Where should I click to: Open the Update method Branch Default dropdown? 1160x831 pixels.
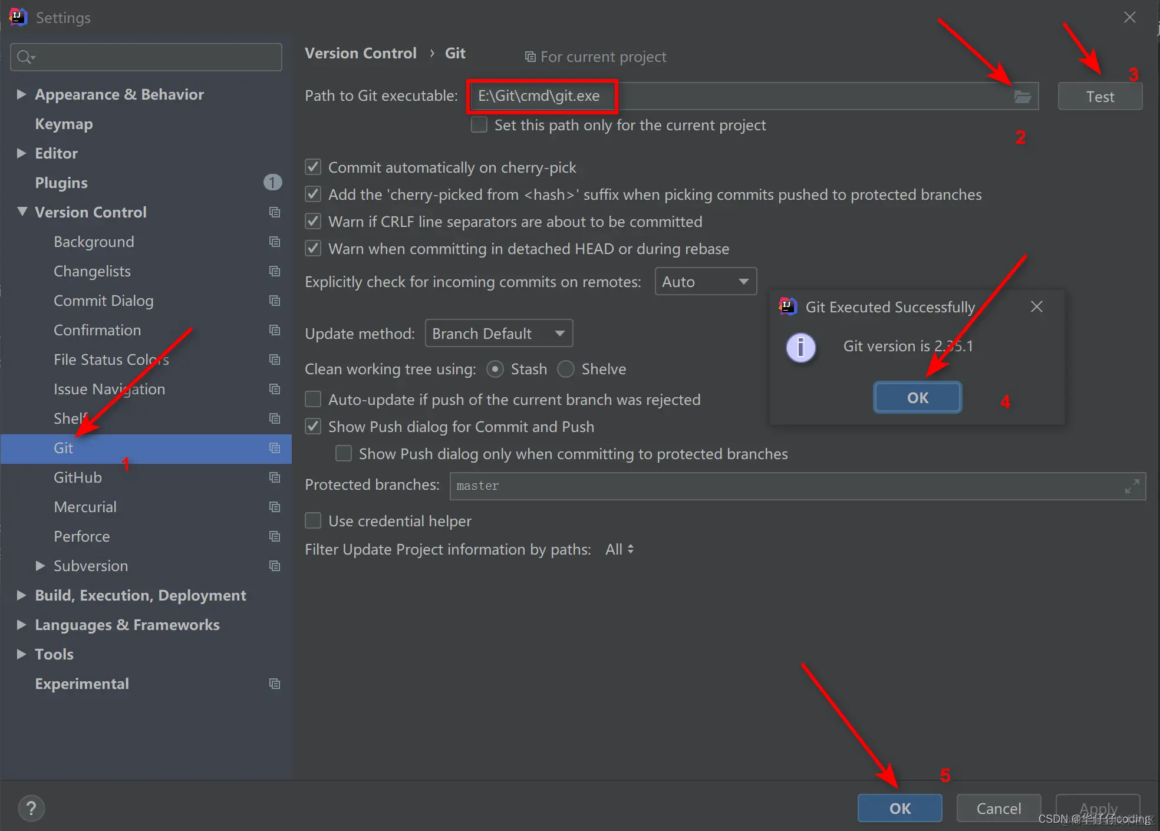pos(499,334)
